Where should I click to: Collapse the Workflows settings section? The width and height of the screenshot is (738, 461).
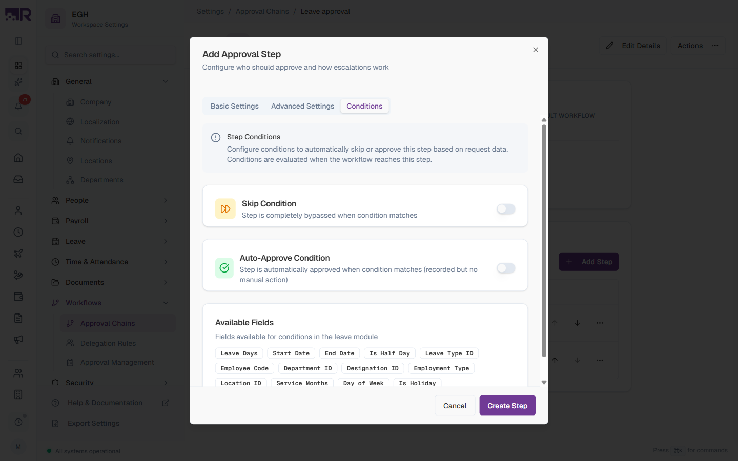pos(110,303)
